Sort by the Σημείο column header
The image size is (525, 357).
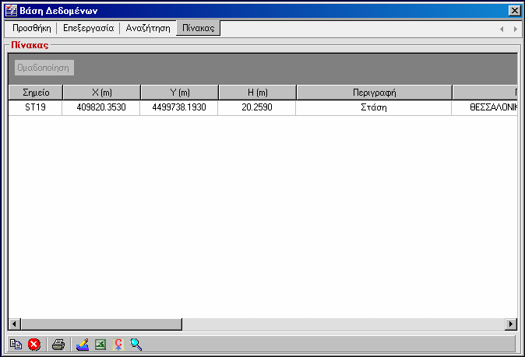click(x=36, y=93)
